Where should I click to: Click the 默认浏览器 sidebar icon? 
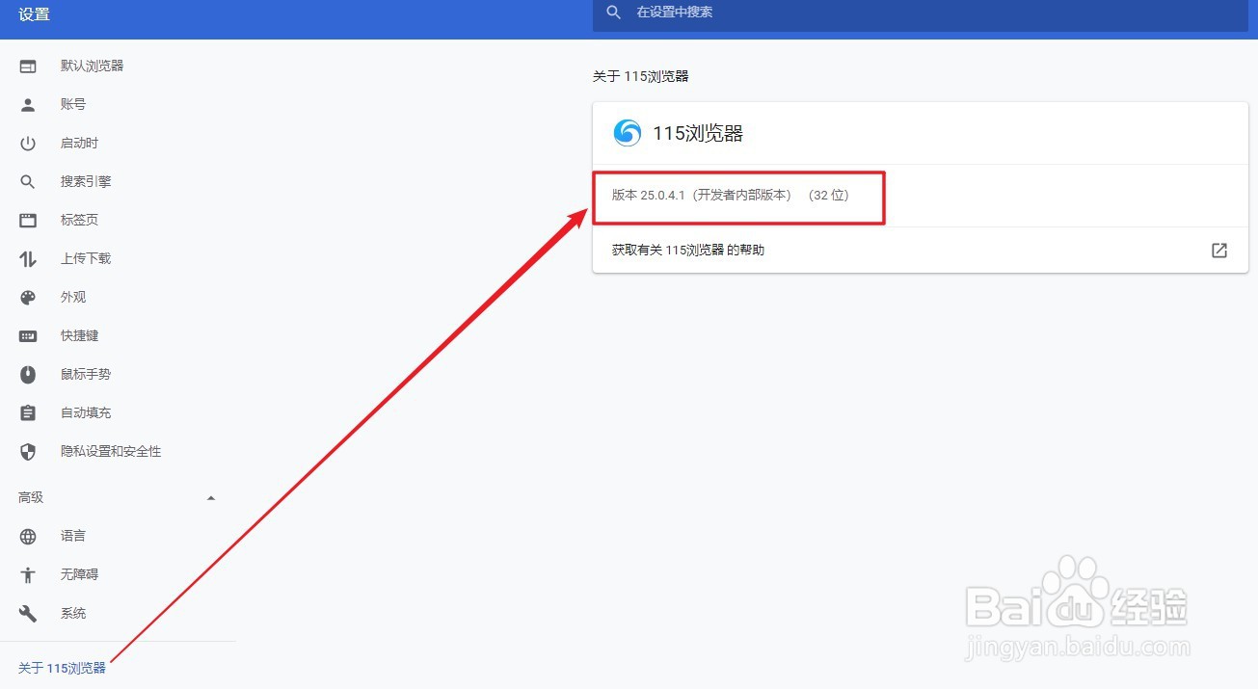[x=27, y=66]
